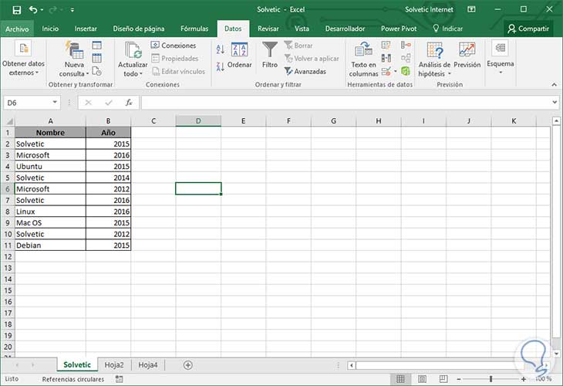Select the Hoja2 sheet tab
563x386 pixels.
(114, 365)
